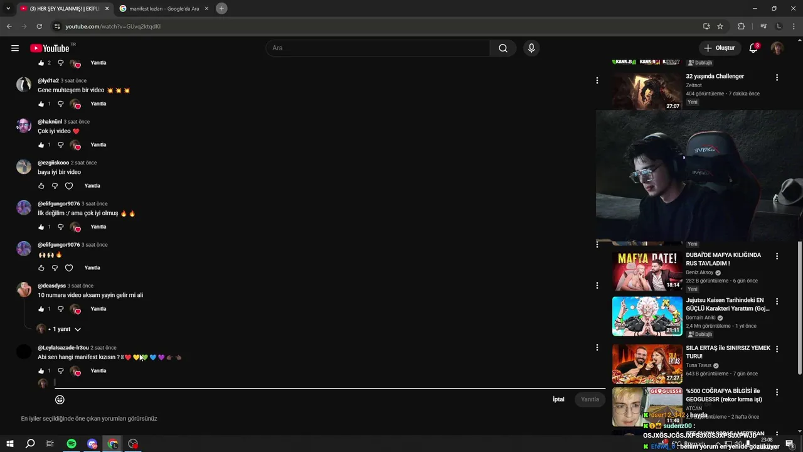The width and height of the screenshot is (803, 452).
Task: Reply to @ezgiiskooo with 'Yanıtla'
Action: [x=92, y=186]
